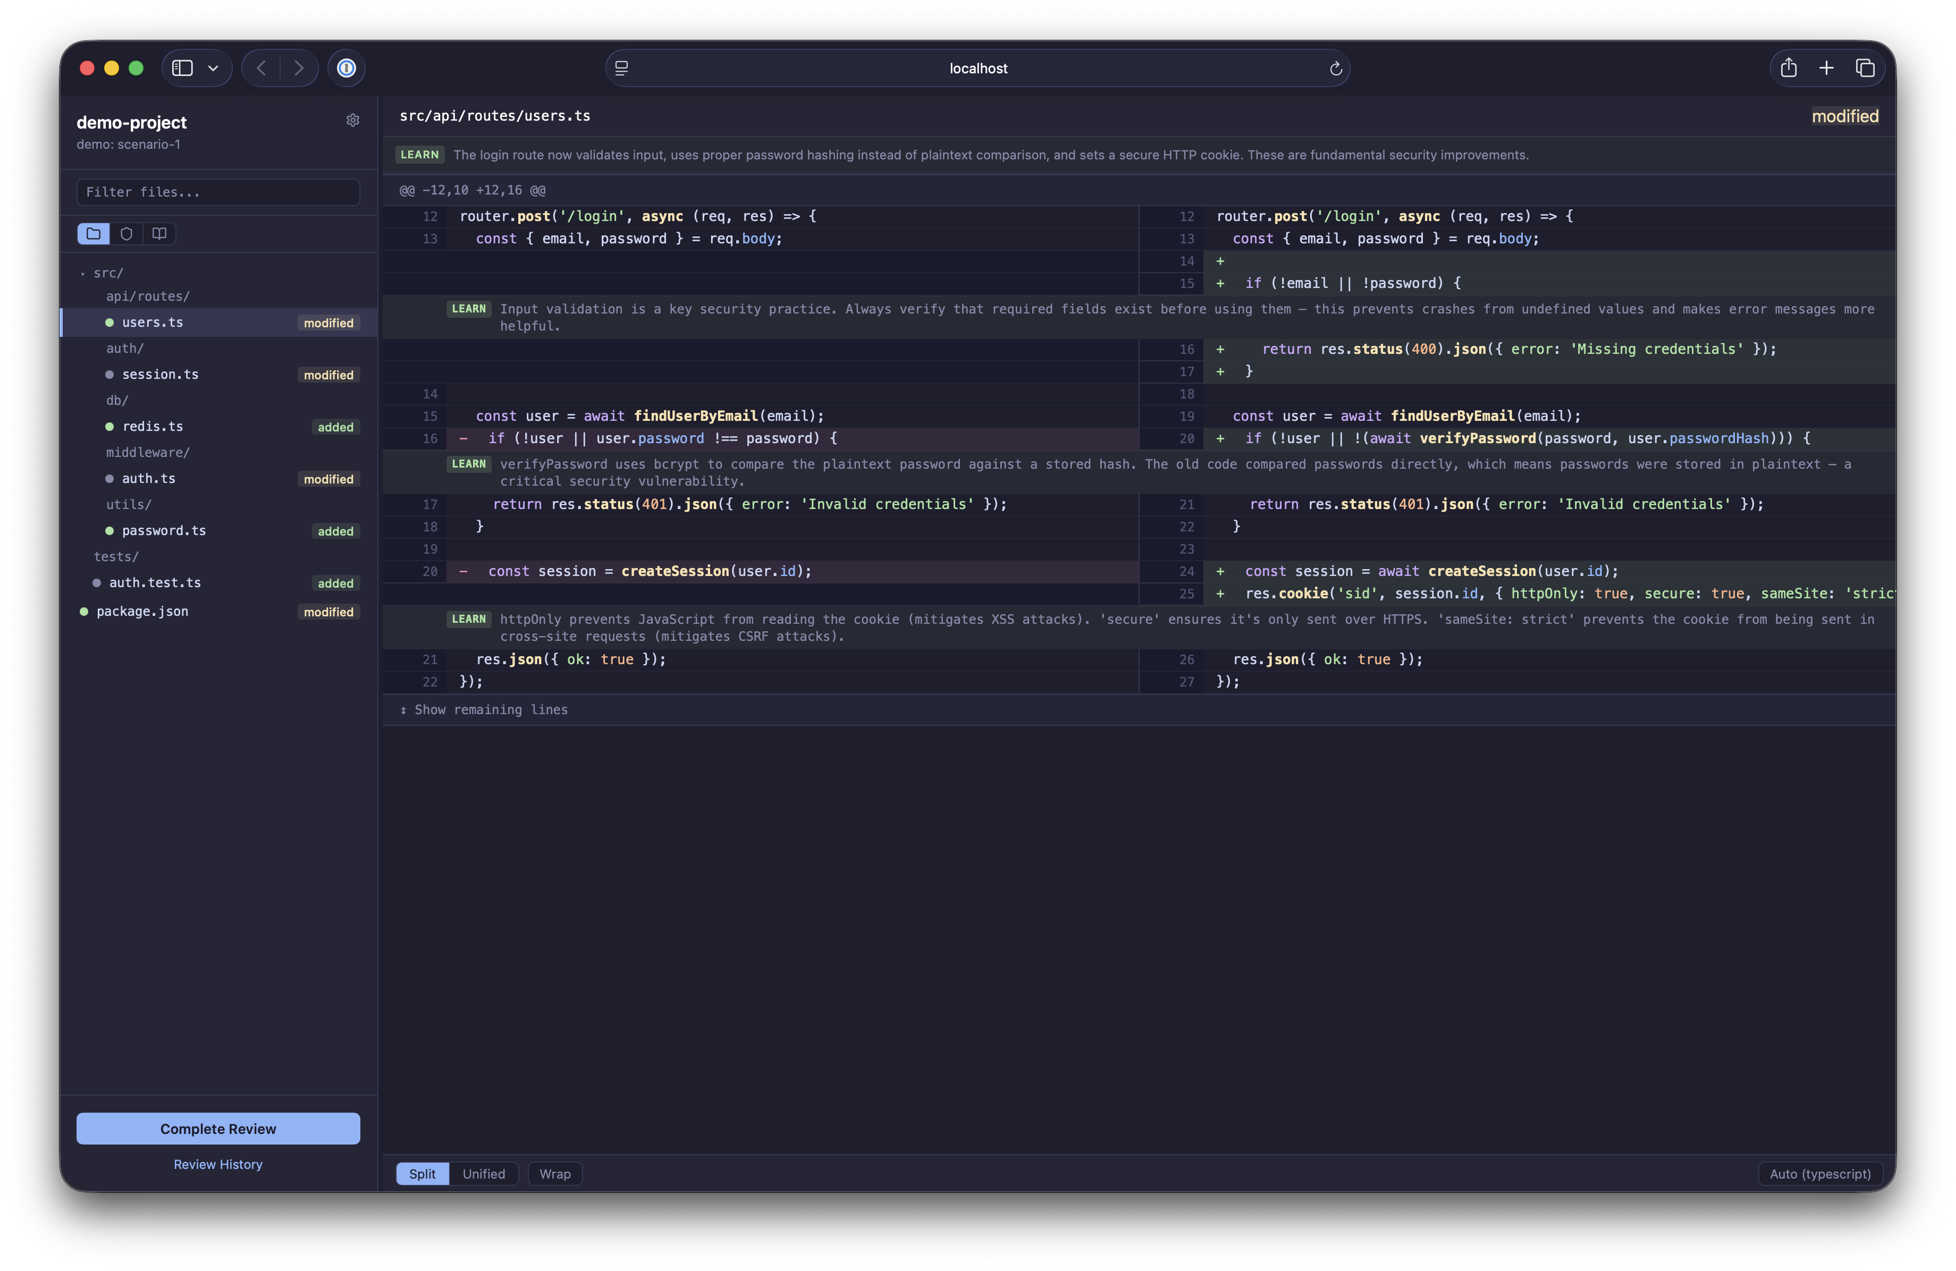Switch to Unified diff view

(x=483, y=1174)
